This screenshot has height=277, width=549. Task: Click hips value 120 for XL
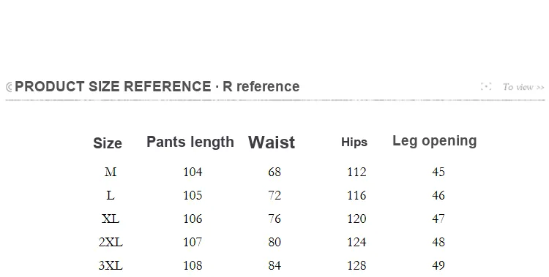(x=356, y=219)
